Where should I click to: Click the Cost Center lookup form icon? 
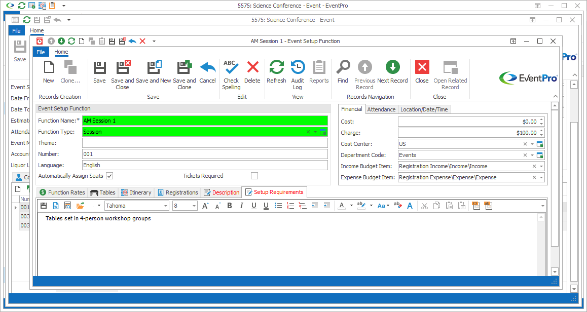point(539,144)
